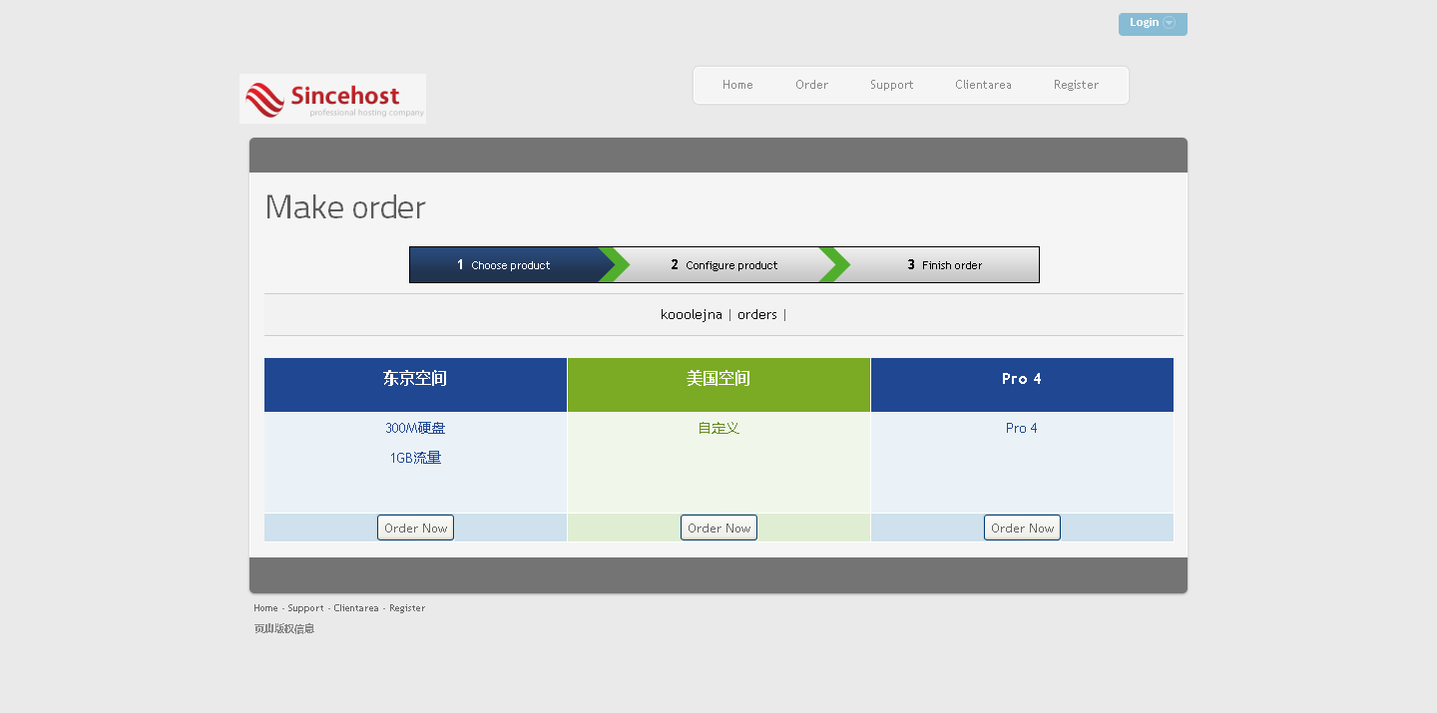Select Register in the top navigation
Screen dimensions: 1437x713
pos(1076,85)
